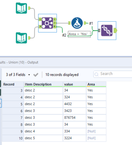Select the upper Input Data tool

(x=21, y=8)
